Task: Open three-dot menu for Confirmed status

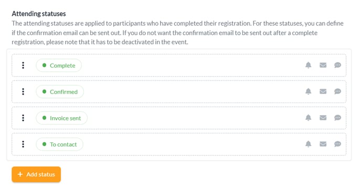Action: coord(23,92)
